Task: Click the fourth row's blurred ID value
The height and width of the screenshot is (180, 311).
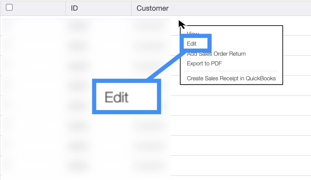Action: 78,86
